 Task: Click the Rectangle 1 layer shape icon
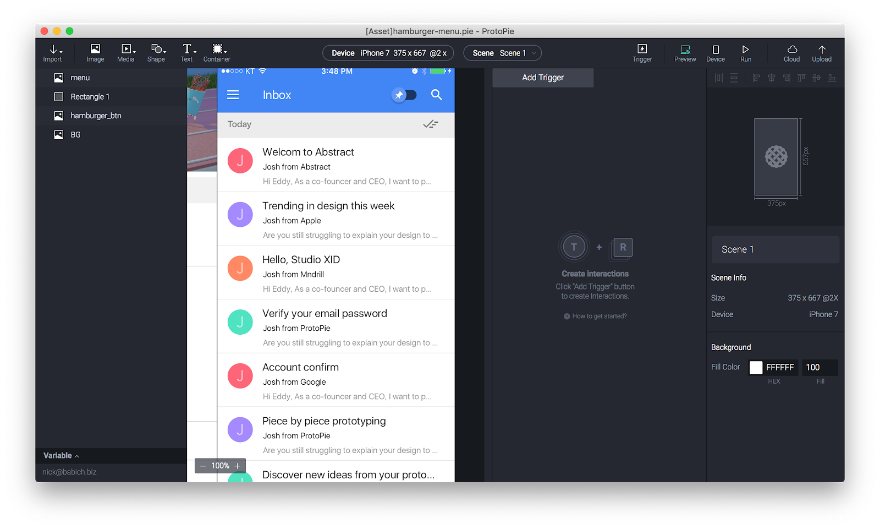click(x=59, y=97)
